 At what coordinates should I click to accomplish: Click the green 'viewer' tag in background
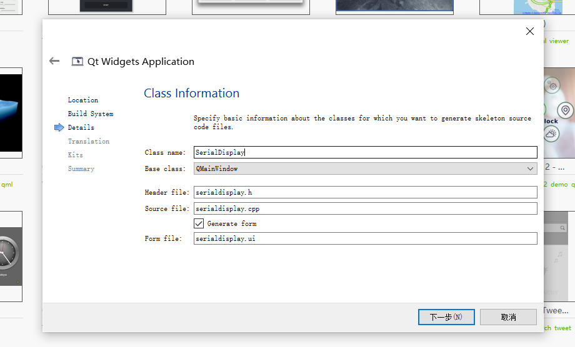[559, 41]
